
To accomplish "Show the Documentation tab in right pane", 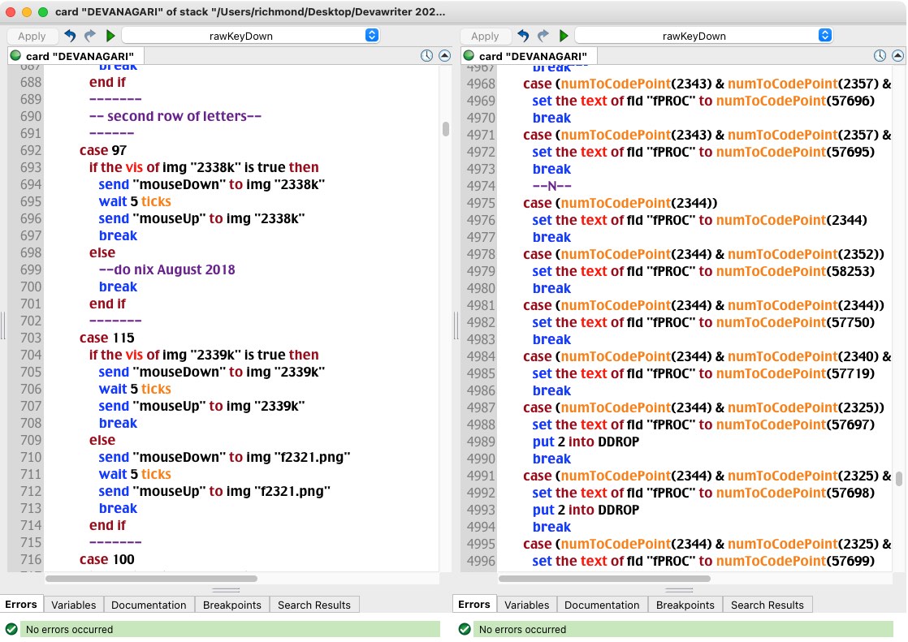I will (x=602, y=605).
